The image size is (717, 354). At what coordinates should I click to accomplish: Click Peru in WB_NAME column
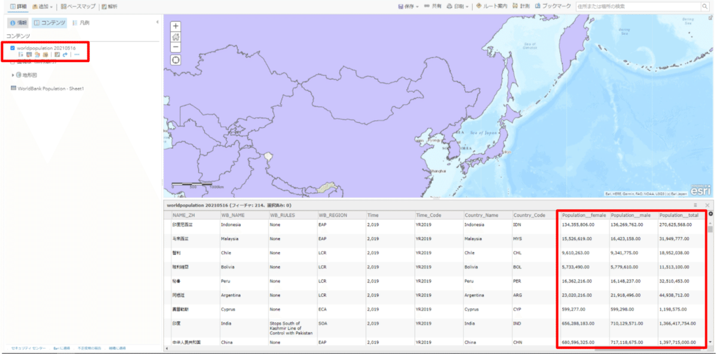pyautogui.click(x=225, y=280)
